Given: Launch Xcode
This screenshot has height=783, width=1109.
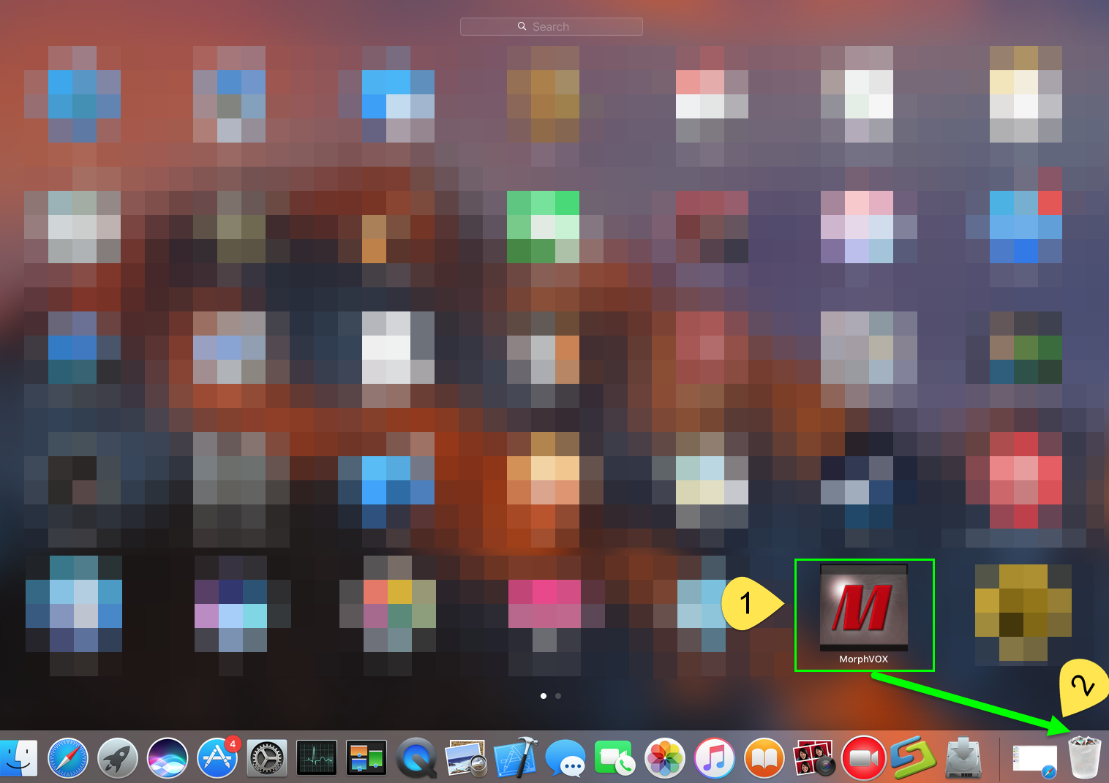Looking at the screenshot, I should coord(515,758).
